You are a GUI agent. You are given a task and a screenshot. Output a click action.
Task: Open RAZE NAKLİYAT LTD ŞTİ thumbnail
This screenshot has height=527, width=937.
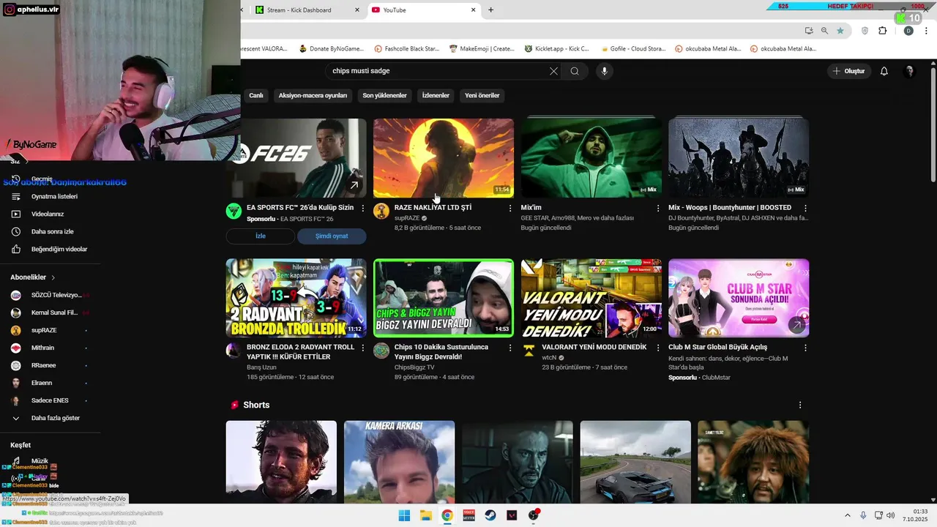(x=444, y=158)
